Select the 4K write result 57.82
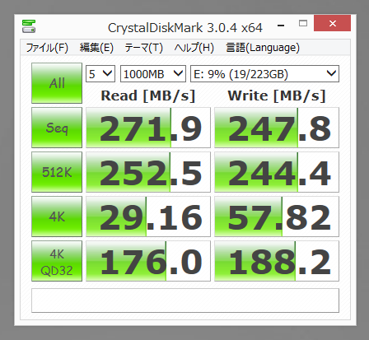Image resolution: width=369 pixels, height=340 pixels. point(277,217)
